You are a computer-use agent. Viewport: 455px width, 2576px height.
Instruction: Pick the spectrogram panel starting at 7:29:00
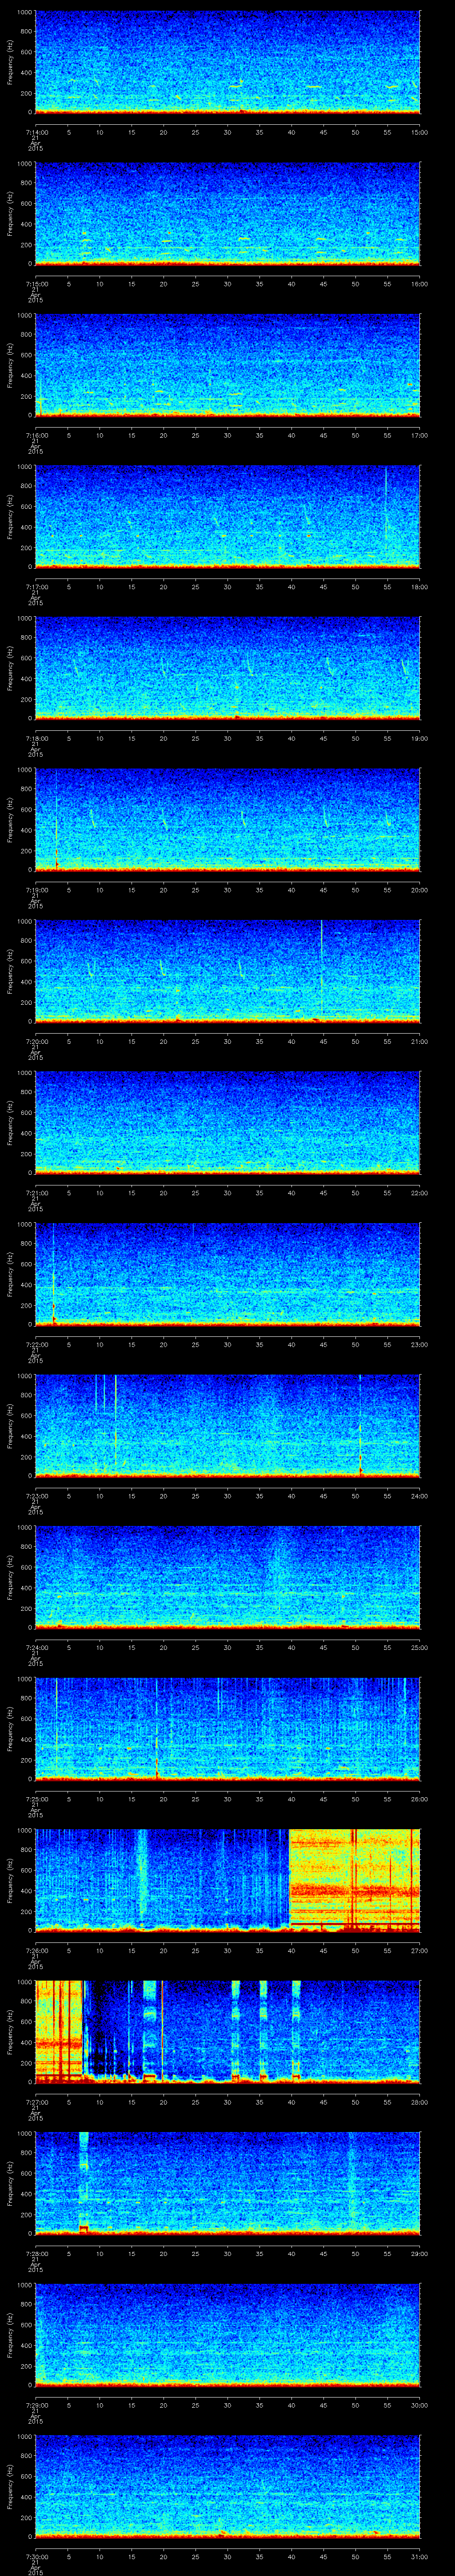(x=227, y=2335)
